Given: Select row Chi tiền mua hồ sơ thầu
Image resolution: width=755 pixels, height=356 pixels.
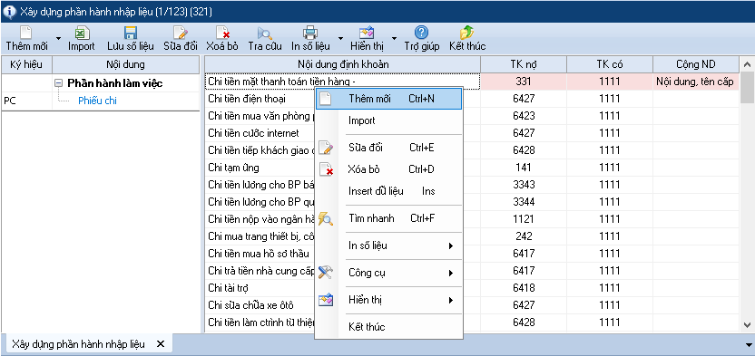Looking at the screenshot, I should click(x=259, y=254).
